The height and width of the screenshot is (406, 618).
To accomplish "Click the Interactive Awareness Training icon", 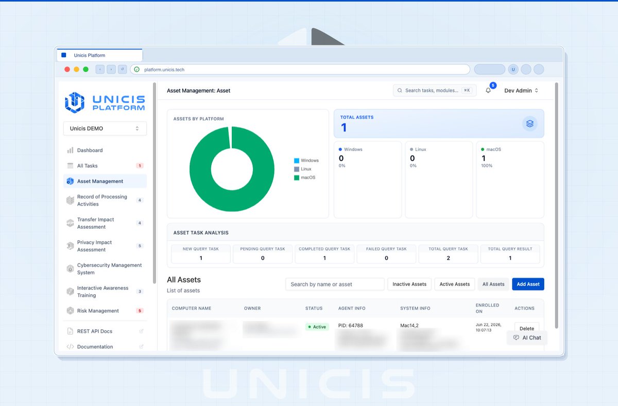I will click(70, 292).
